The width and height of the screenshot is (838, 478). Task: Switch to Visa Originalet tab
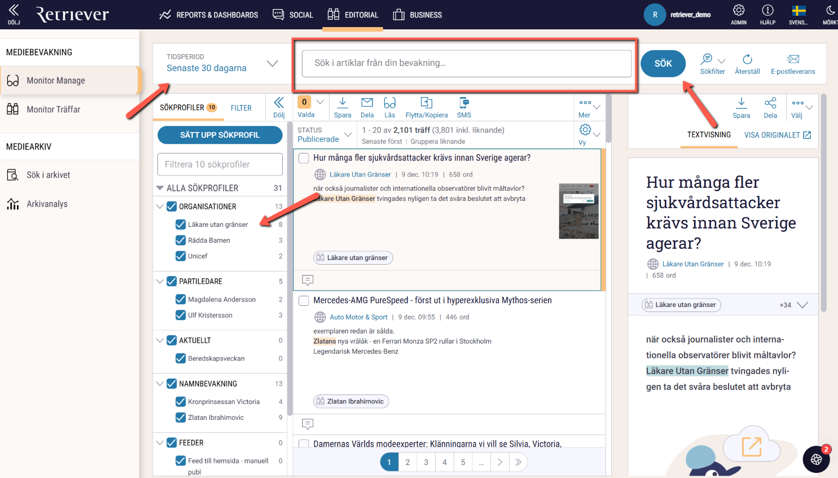coord(777,135)
